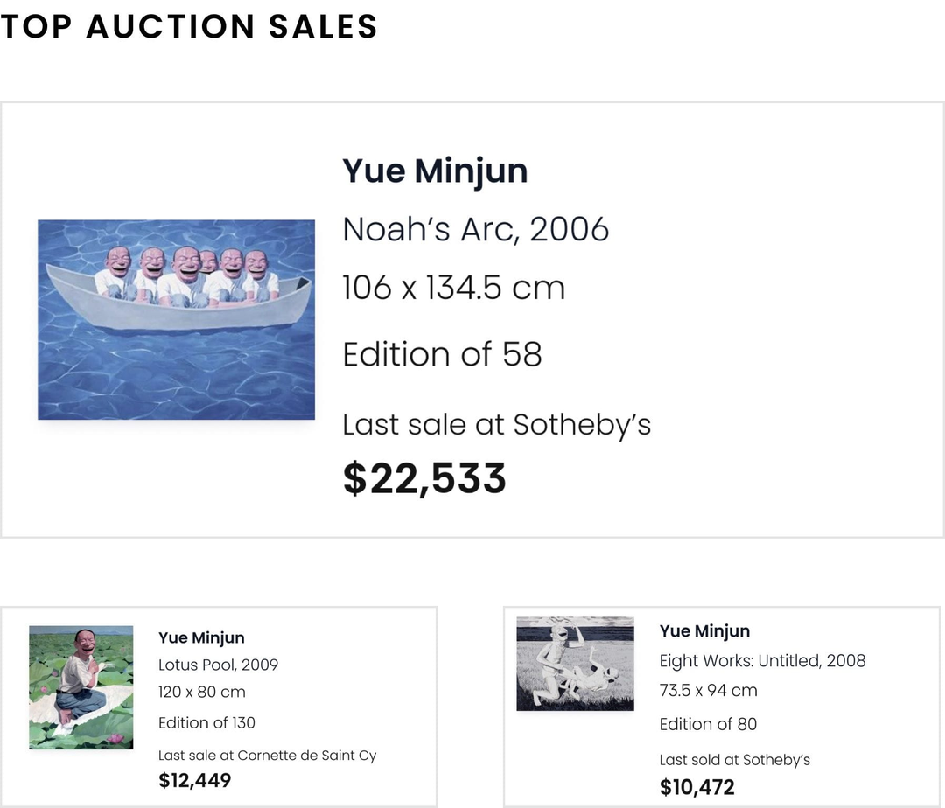Click Yue Minjun name in Eight Works card

click(704, 631)
